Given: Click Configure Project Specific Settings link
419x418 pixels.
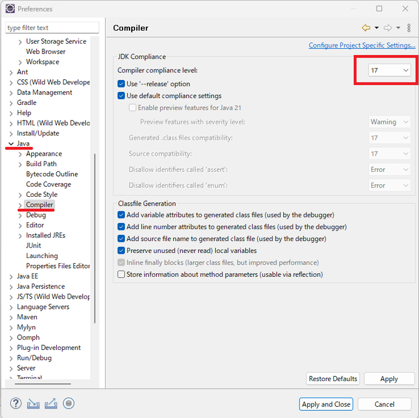Looking at the screenshot, I should pyautogui.click(x=362, y=45).
